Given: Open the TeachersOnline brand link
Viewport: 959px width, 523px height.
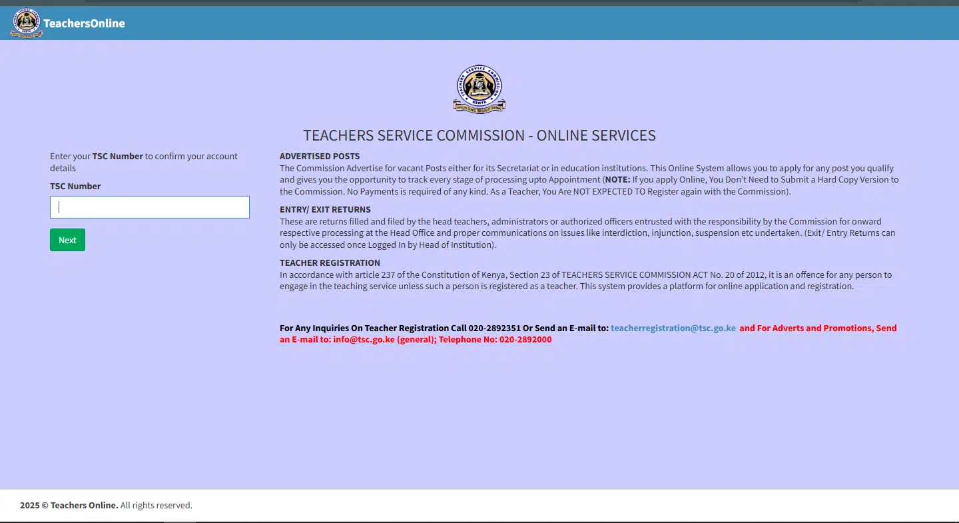Looking at the screenshot, I should tap(84, 23).
